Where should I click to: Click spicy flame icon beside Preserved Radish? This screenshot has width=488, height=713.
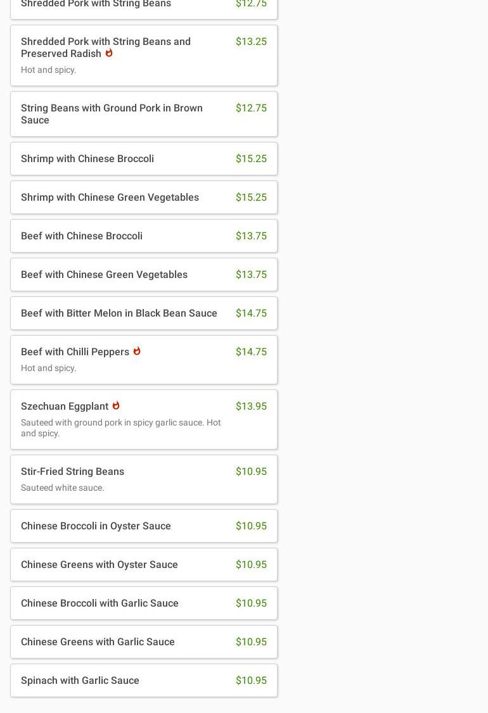coord(109,53)
